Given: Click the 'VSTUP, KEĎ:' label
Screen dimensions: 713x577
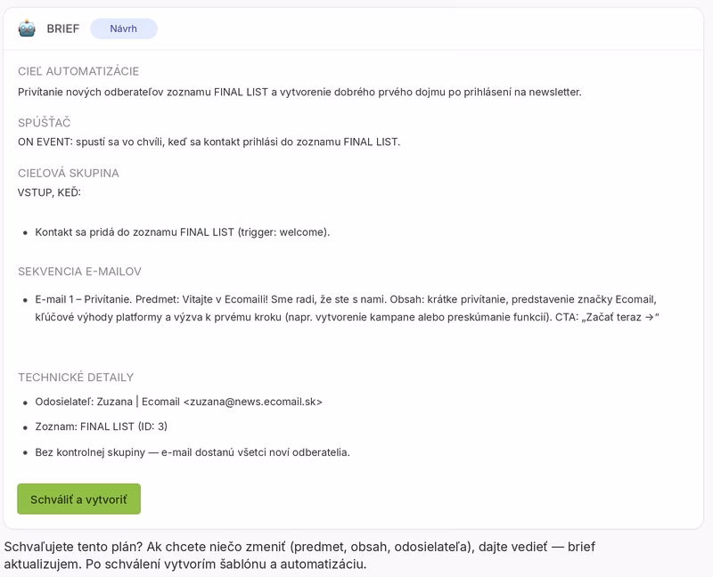Looking at the screenshot, I should 49,192.
